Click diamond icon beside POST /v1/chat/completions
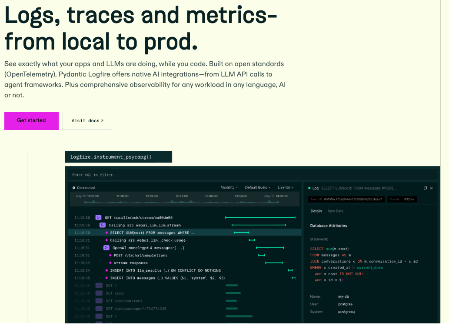 pos(110,255)
